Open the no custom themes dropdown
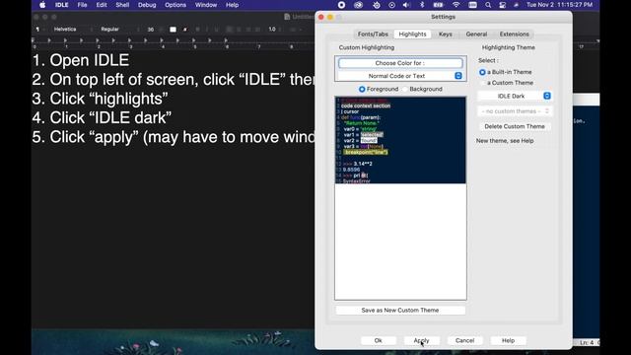This screenshot has height=355, width=631. [x=515, y=111]
